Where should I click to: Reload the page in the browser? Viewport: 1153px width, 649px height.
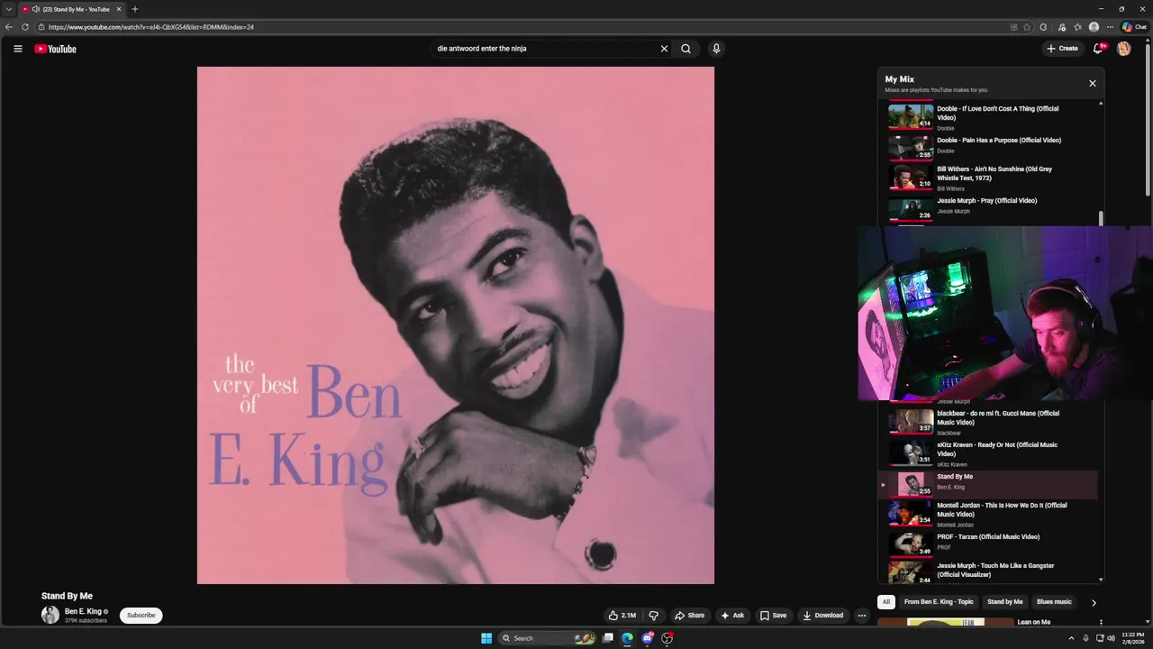(25, 27)
